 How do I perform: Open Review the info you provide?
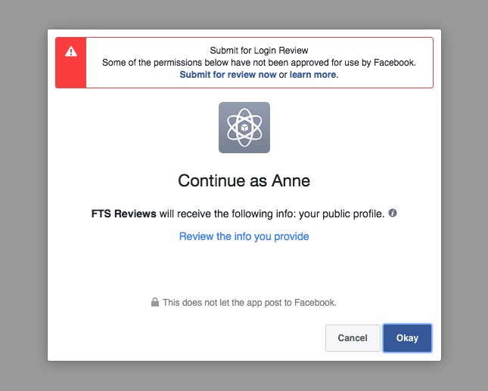point(244,236)
